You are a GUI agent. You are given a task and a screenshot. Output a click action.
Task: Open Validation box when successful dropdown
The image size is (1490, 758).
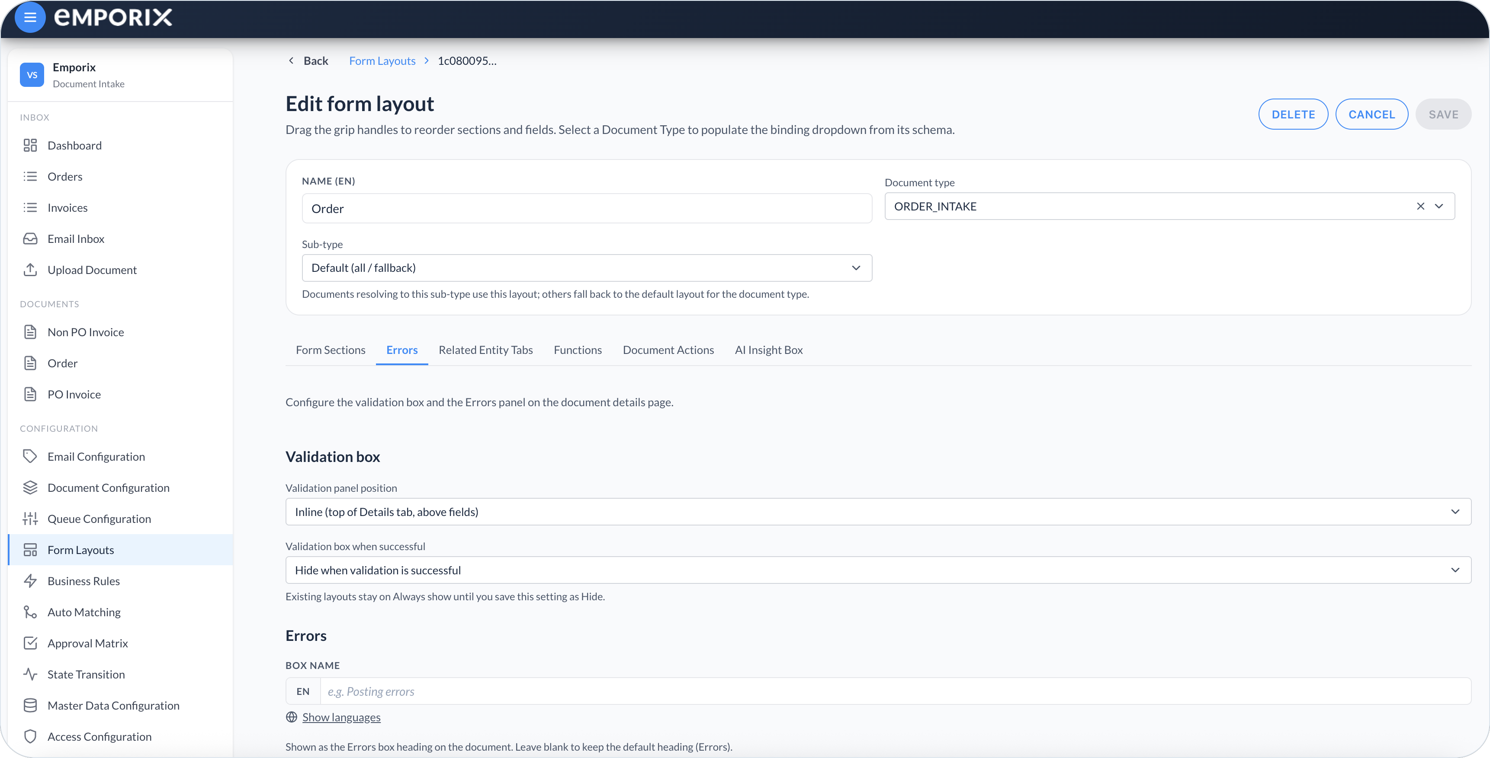click(878, 570)
